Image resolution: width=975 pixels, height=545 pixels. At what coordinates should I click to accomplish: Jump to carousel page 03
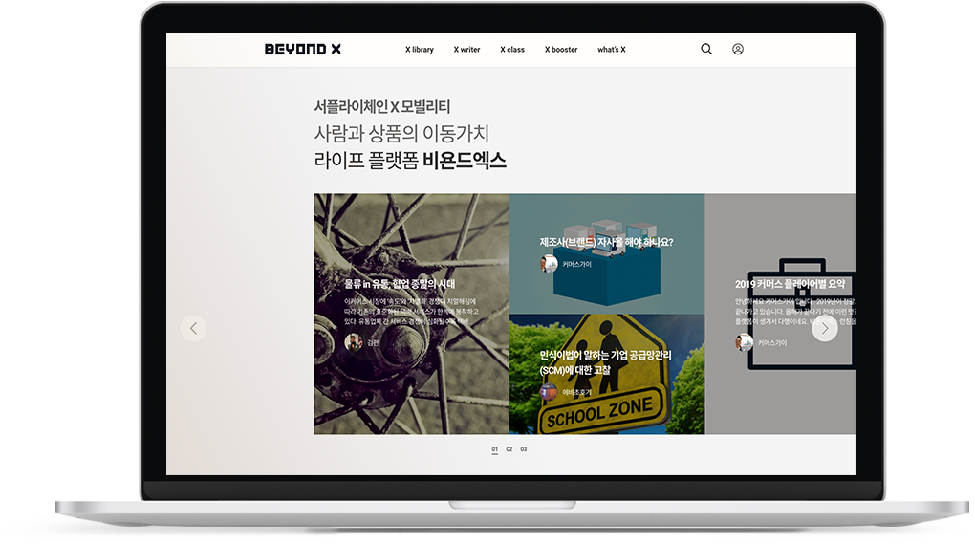tap(524, 449)
